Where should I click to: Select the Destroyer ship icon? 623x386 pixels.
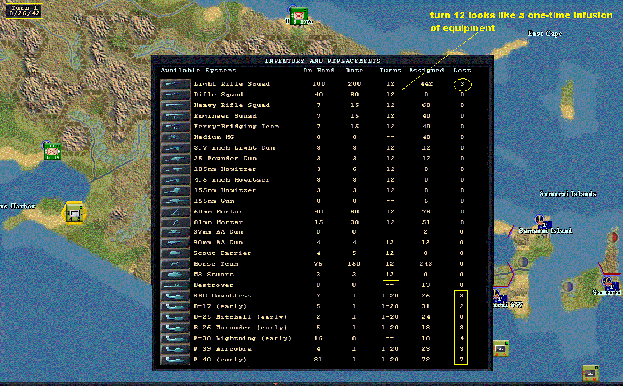(175, 286)
